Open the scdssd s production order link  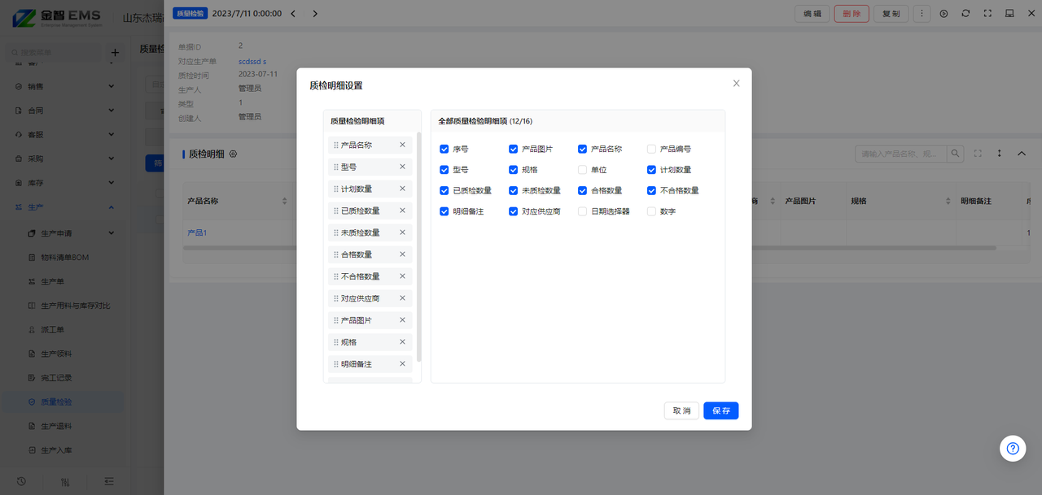coord(252,61)
